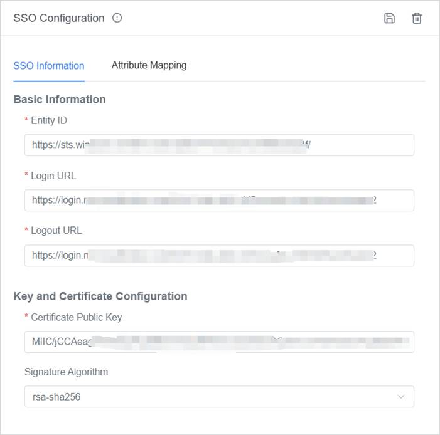This screenshot has width=440, height=435.
Task: Click the Entity ID label
Action: tap(49, 120)
